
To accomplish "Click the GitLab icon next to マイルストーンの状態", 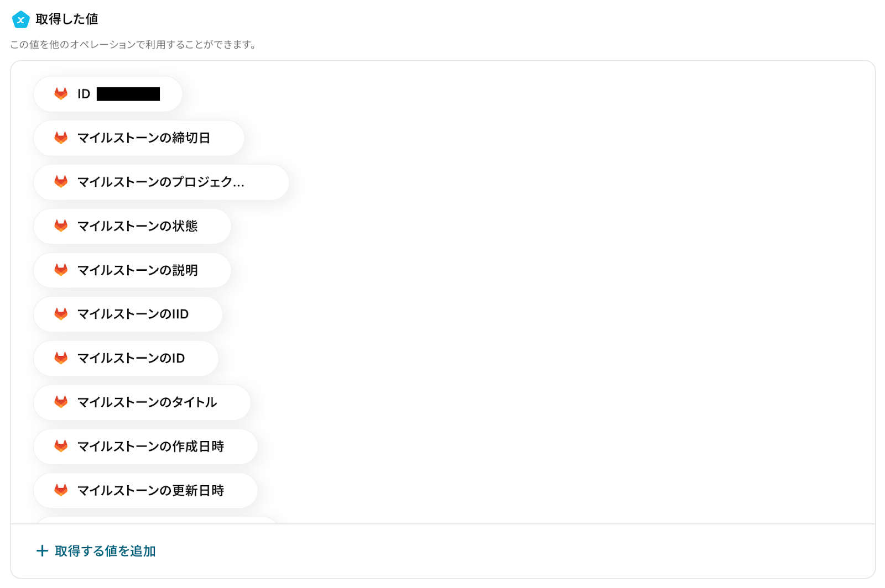I will coord(61,226).
